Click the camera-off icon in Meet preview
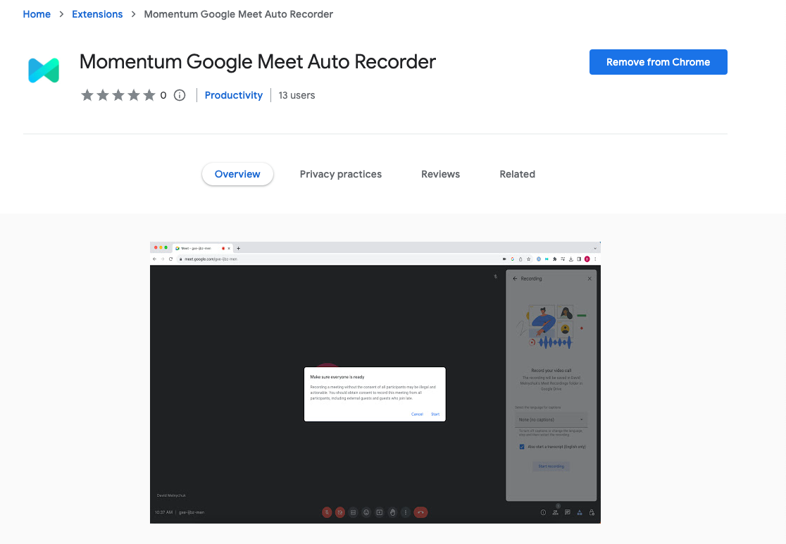786x544 pixels. [x=340, y=512]
